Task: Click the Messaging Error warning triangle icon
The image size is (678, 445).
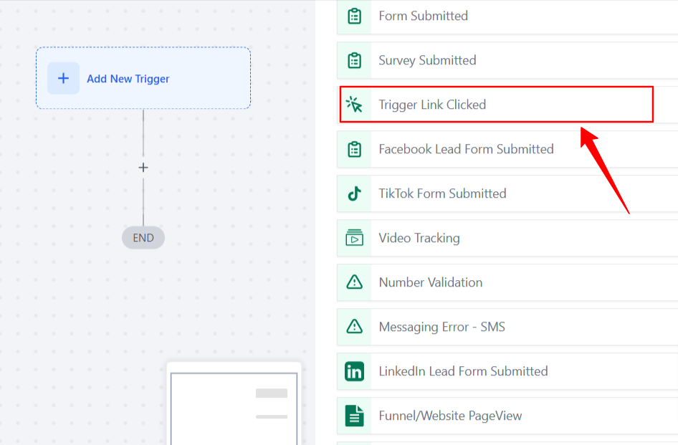Action: [355, 326]
